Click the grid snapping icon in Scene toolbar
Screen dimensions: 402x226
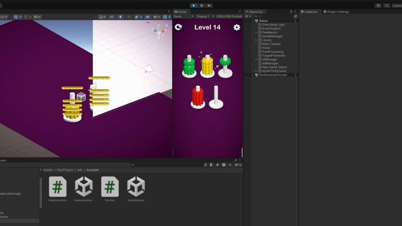(x=26, y=17)
